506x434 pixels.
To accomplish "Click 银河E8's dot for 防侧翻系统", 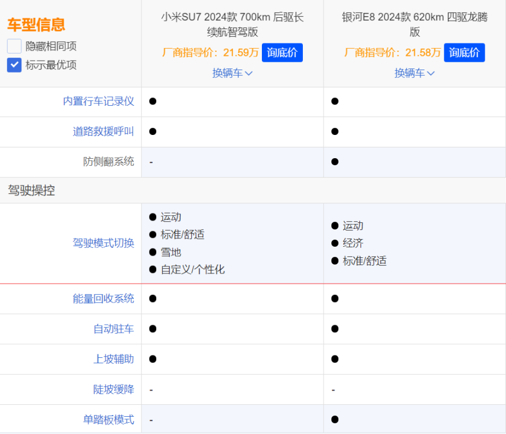I will pos(335,162).
